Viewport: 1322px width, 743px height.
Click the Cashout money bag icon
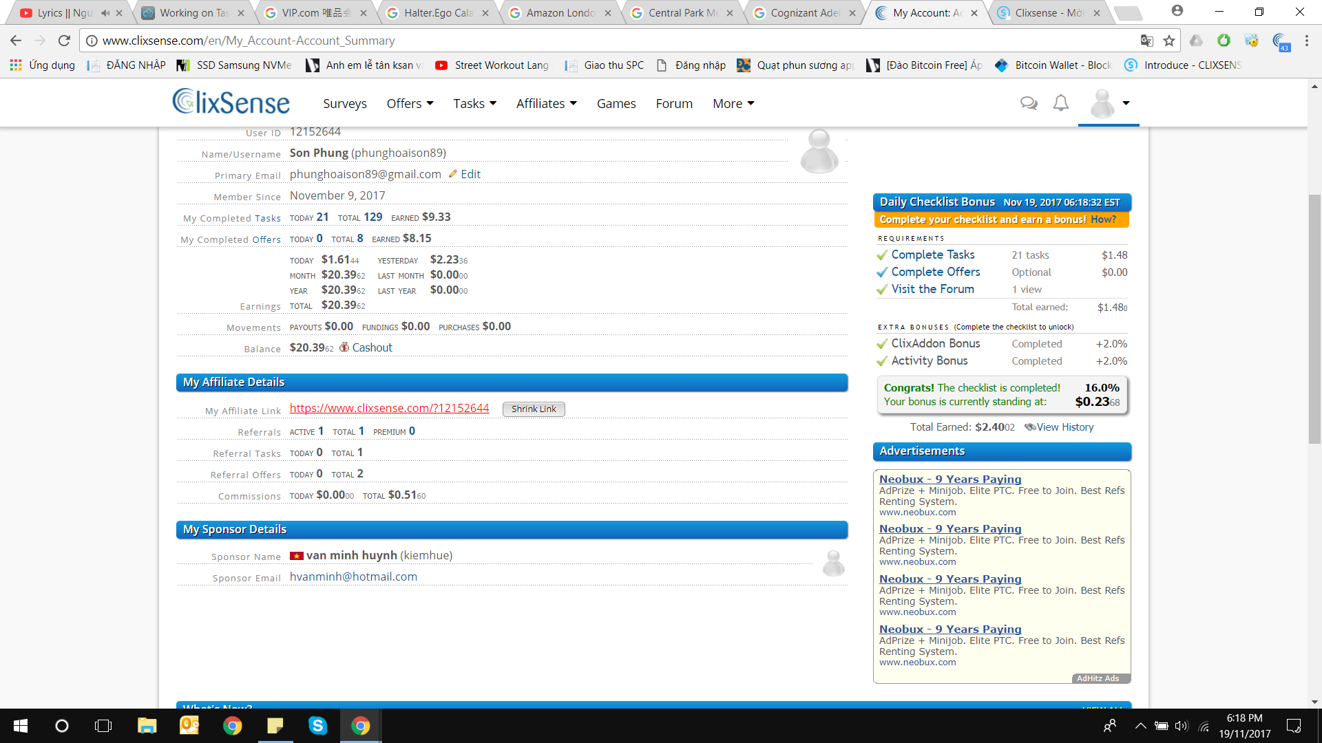pyautogui.click(x=344, y=347)
